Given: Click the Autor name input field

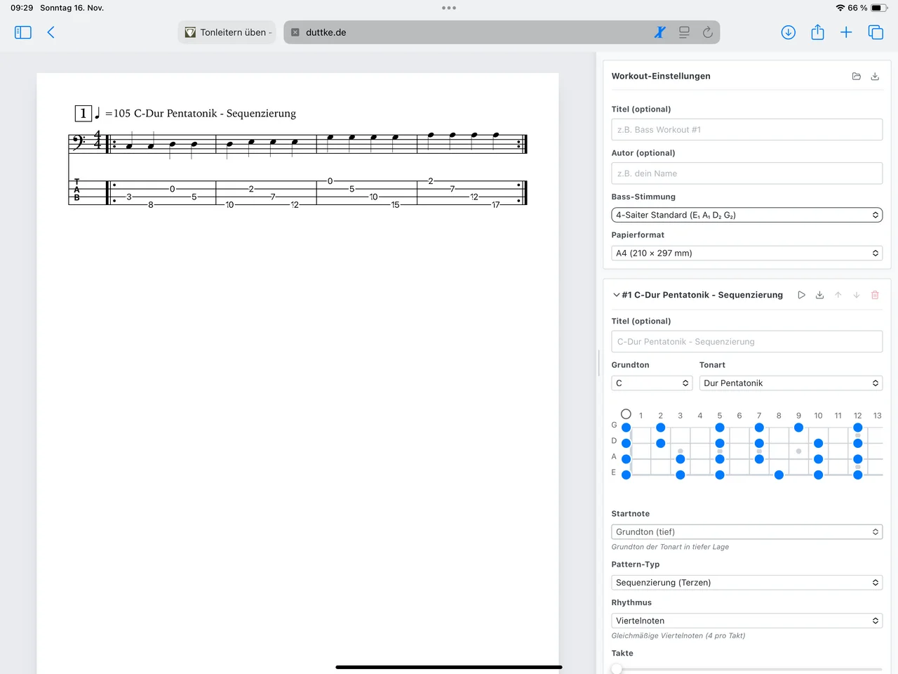Looking at the screenshot, I should 746,173.
